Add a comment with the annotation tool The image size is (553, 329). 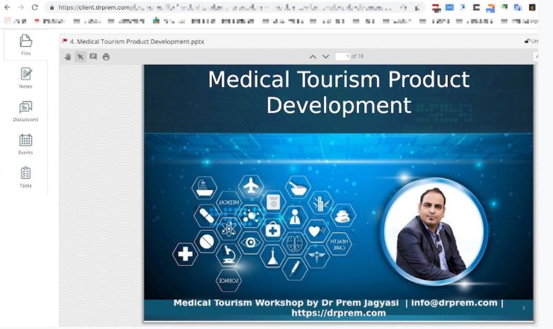(93, 57)
